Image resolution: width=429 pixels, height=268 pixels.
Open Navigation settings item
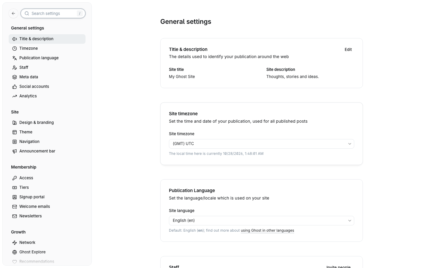pyautogui.click(x=47, y=142)
